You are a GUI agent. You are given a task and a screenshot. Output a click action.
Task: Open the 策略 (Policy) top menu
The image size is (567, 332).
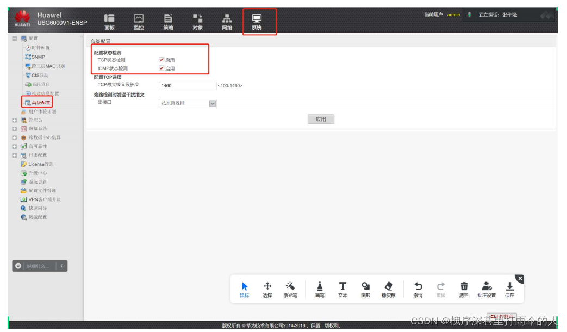click(168, 22)
